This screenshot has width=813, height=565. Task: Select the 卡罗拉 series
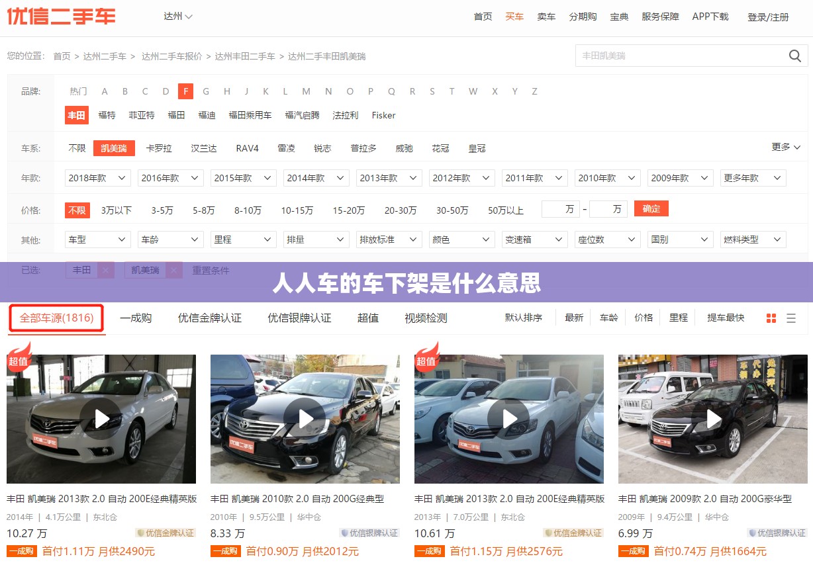(x=159, y=148)
